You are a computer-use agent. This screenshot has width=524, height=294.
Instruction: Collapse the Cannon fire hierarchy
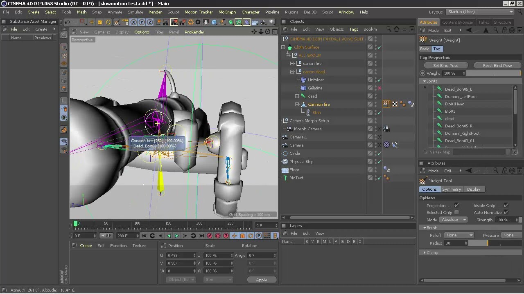click(297, 104)
